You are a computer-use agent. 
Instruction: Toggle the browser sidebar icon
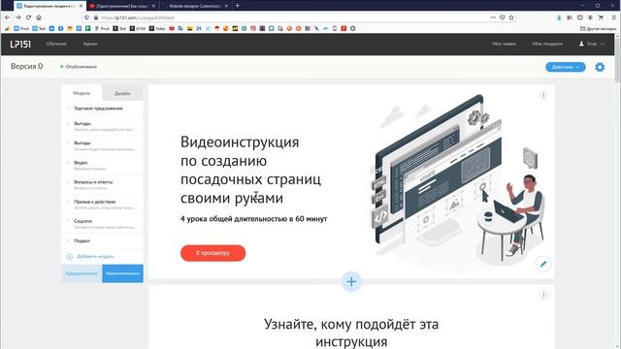(x=580, y=17)
